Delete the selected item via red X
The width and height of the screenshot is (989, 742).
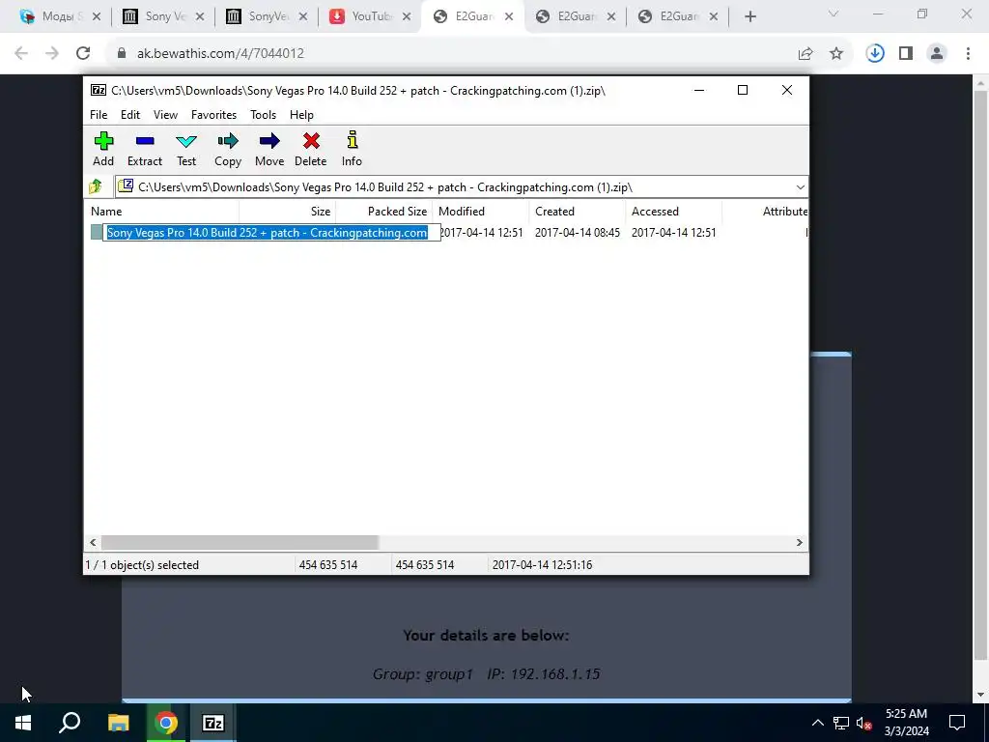pos(311,150)
